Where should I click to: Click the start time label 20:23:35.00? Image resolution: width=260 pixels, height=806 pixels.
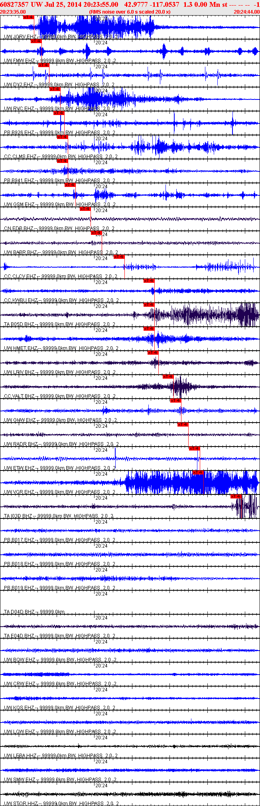13,12
